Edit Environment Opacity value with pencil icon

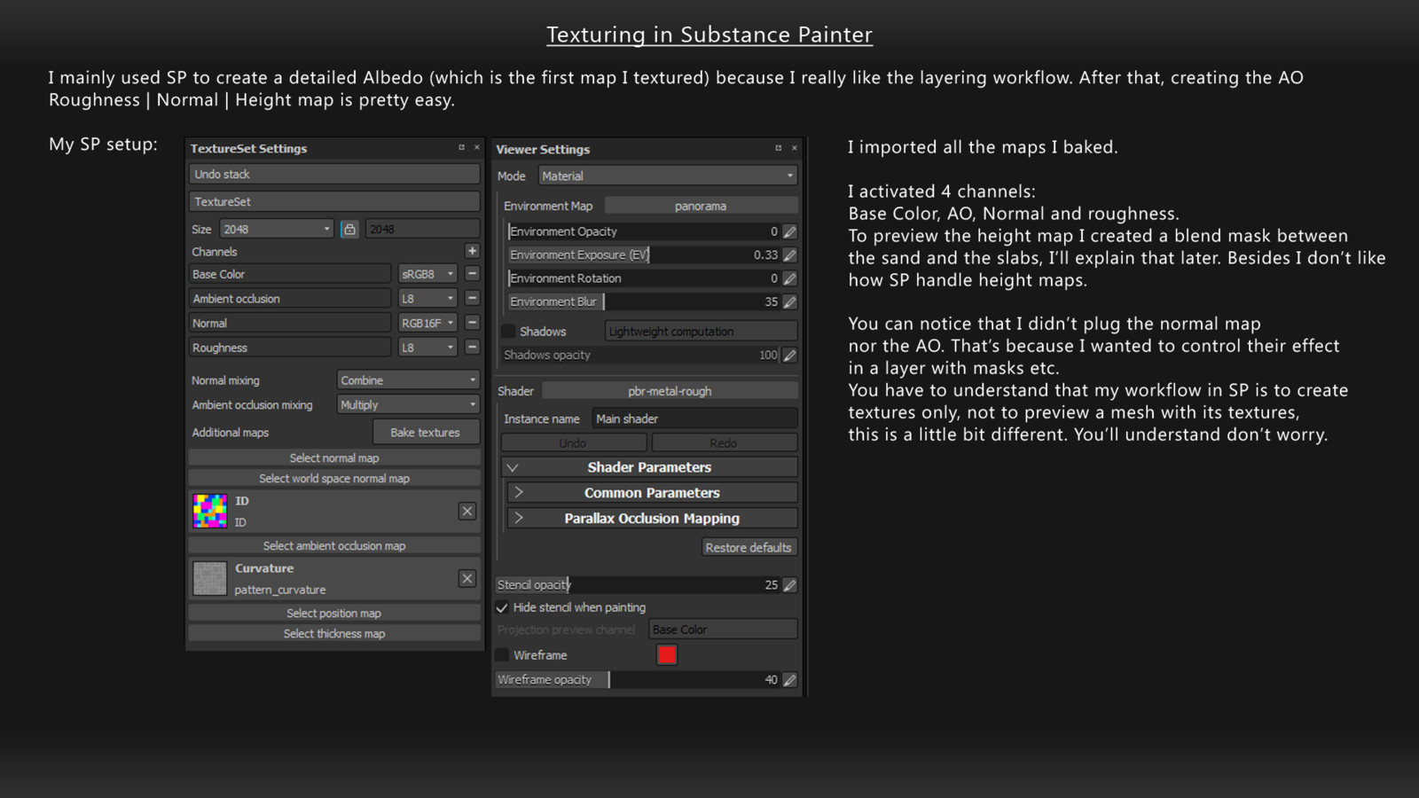[x=789, y=231]
